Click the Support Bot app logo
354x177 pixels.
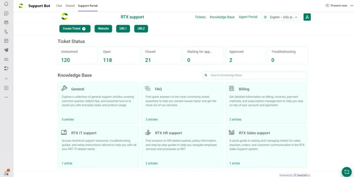(x=21, y=6)
